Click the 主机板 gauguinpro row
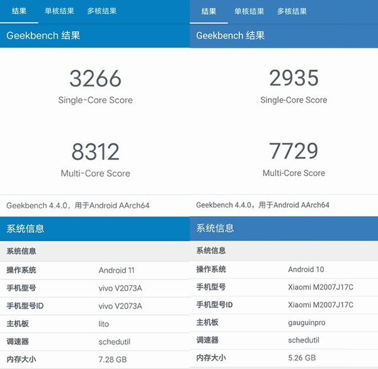Image resolution: width=378 pixels, height=369 pixels. (283, 322)
